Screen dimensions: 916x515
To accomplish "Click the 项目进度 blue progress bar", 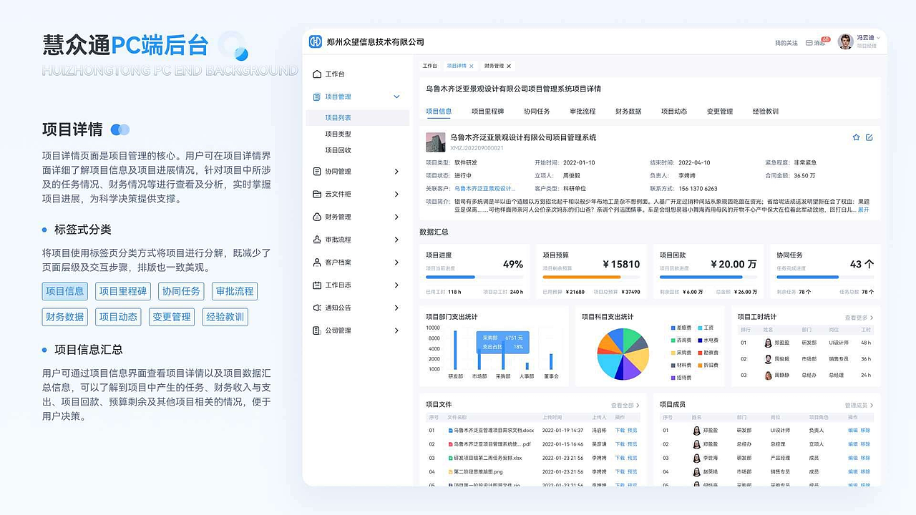I will (x=450, y=277).
